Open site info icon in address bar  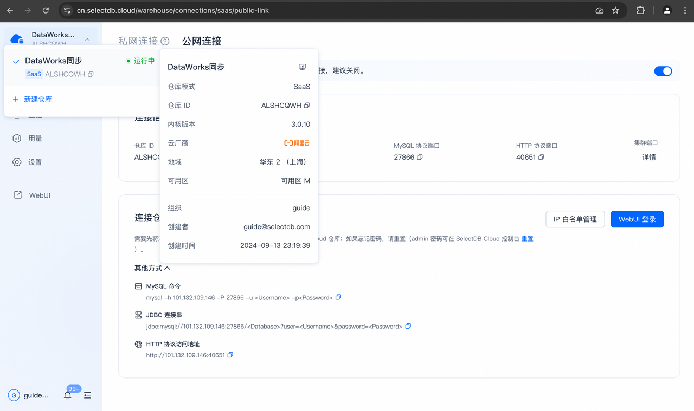coord(67,10)
